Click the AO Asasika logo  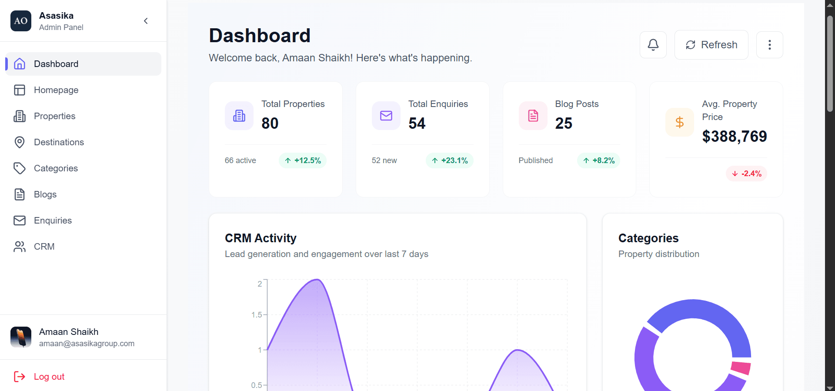21,21
